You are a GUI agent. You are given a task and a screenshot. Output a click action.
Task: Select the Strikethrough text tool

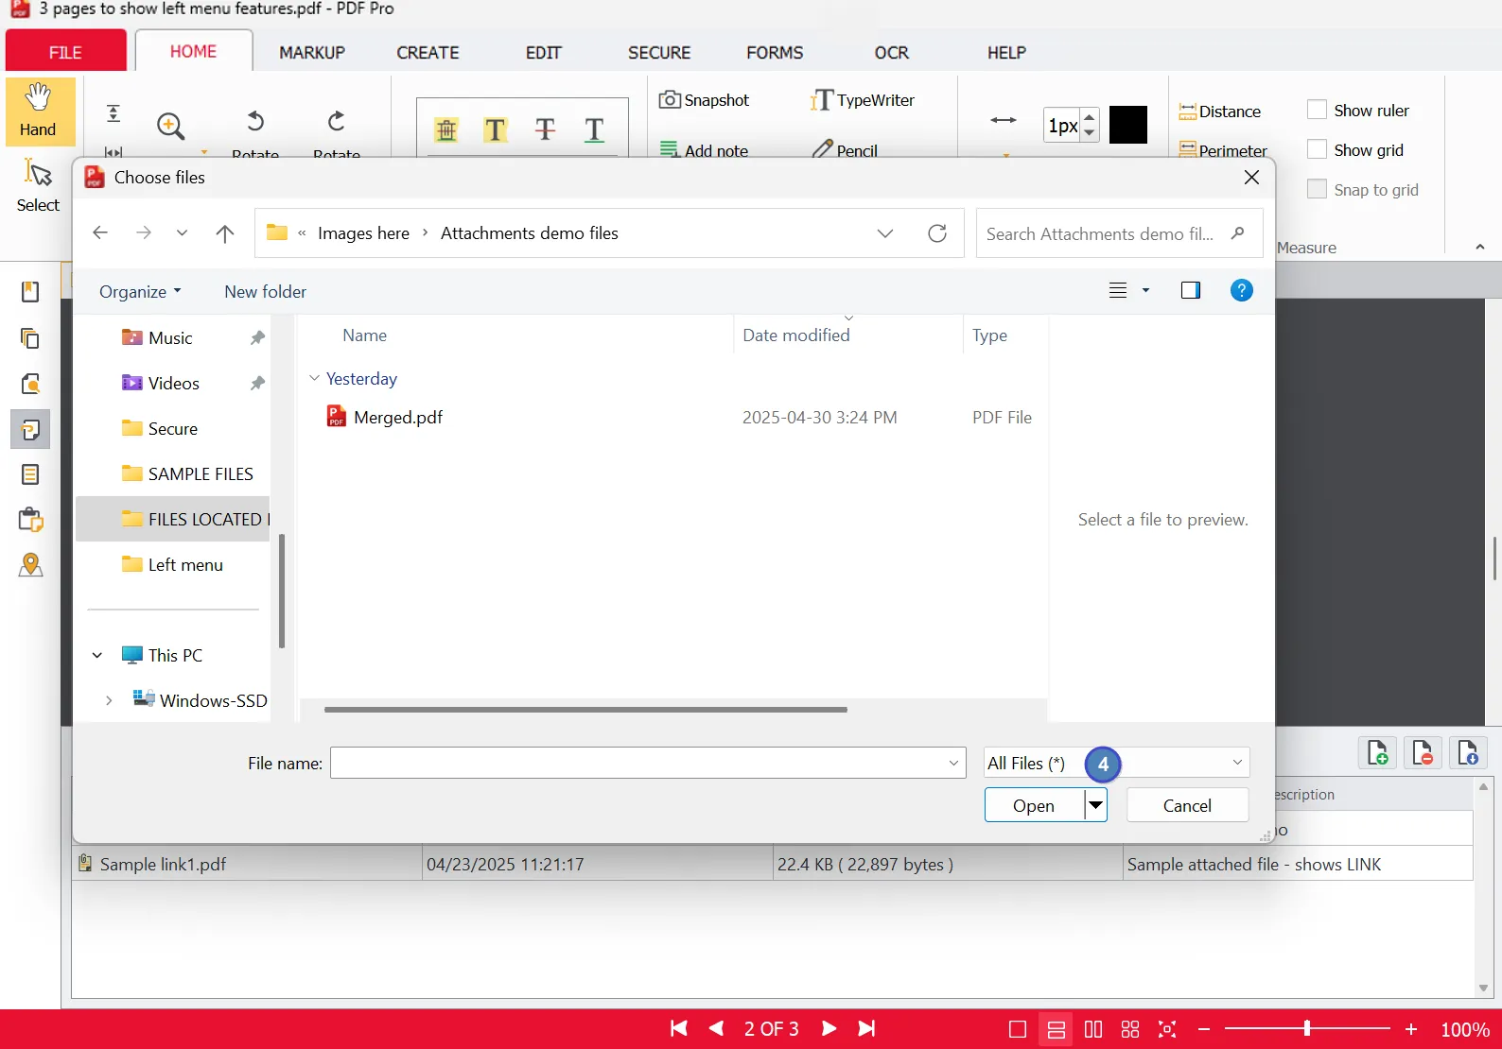tap(545, 129)
